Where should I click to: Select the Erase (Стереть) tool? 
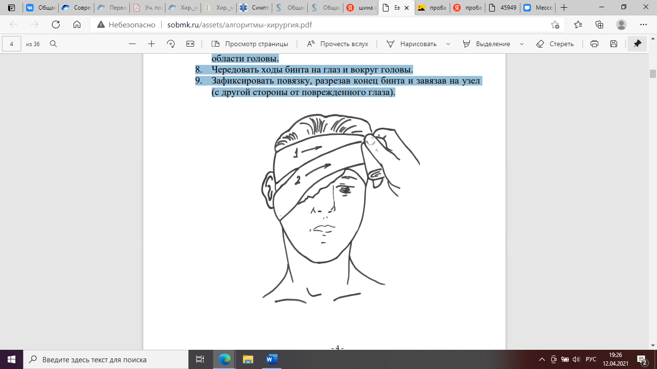[x=555, y=44]
